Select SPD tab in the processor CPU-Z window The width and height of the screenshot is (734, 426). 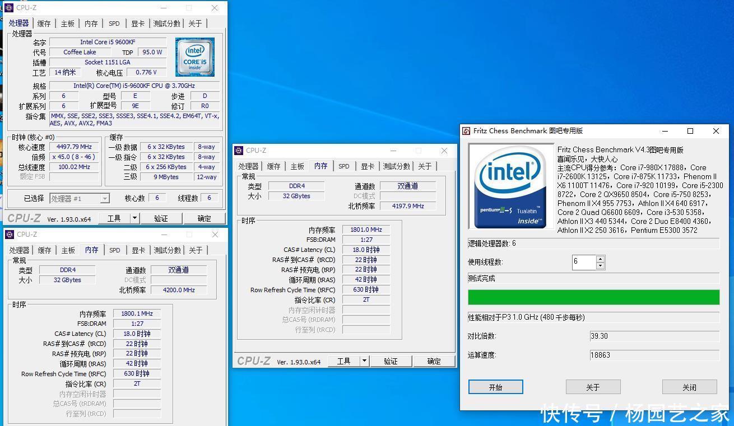point(114,24)
